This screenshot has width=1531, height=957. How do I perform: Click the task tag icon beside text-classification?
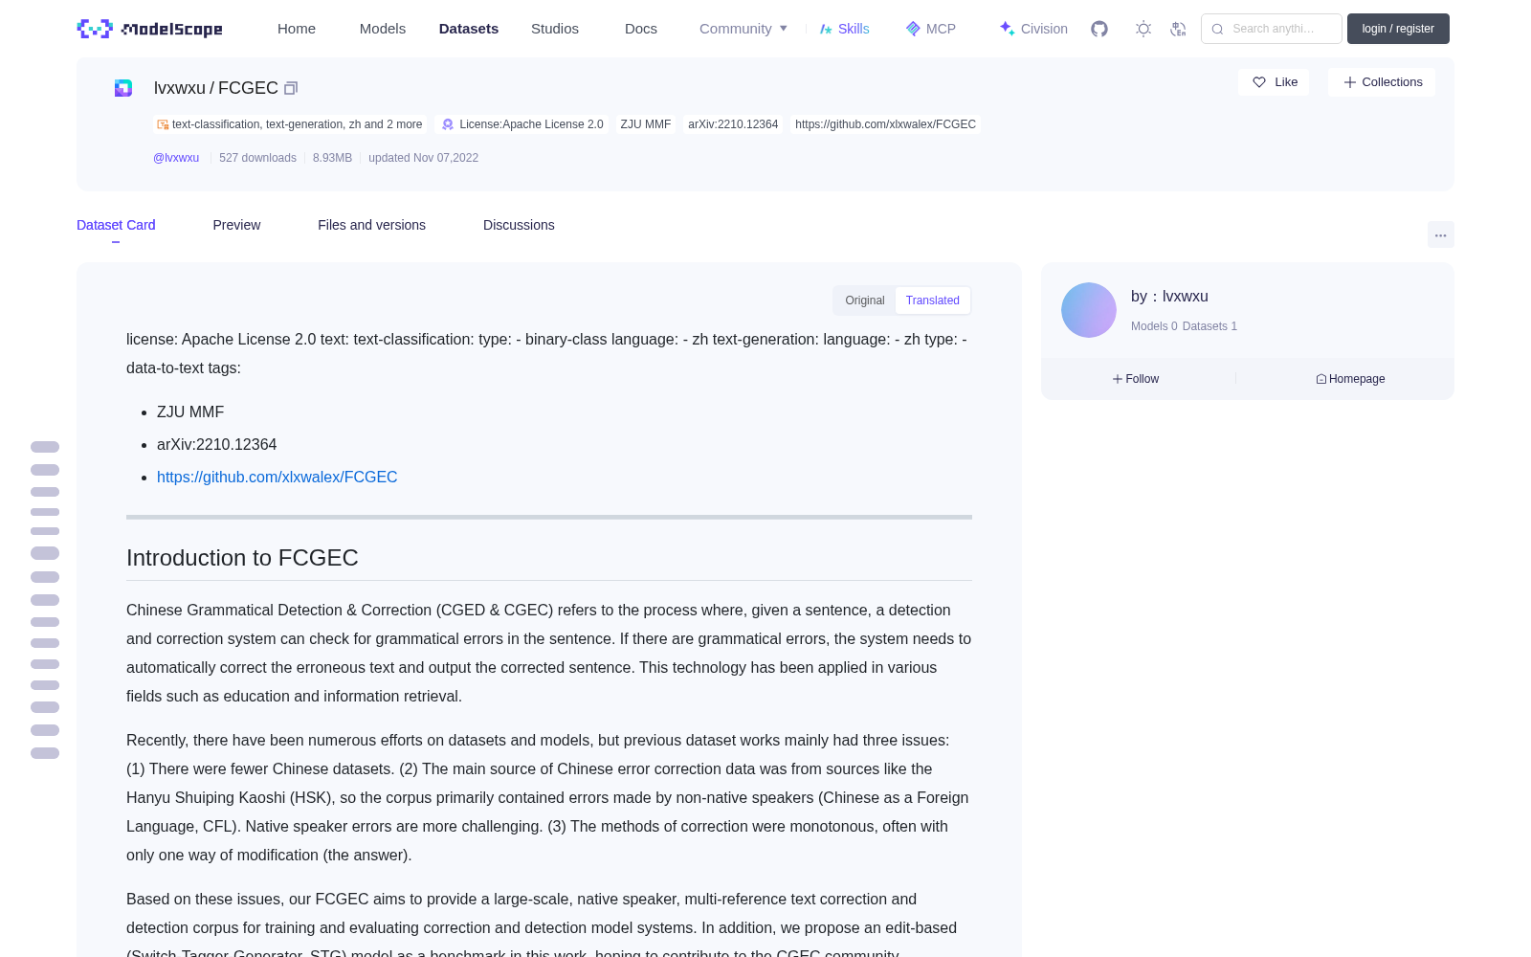point(163,124)
